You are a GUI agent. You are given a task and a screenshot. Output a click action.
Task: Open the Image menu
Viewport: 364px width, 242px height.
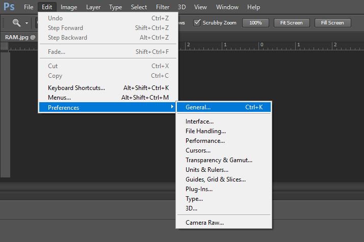tap(69, 7)
